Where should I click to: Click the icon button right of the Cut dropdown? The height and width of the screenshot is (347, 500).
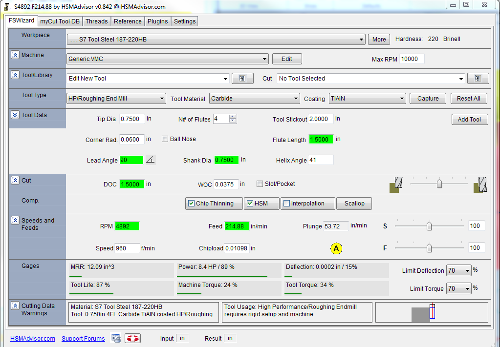(x=478, y=79)
